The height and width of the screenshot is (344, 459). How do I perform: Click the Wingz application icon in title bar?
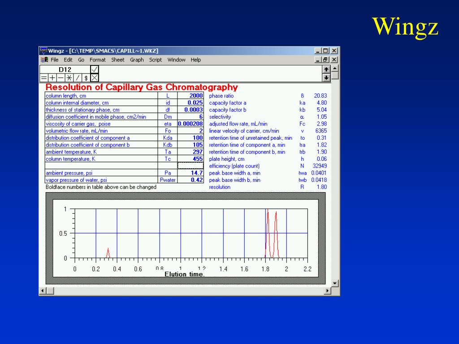click(43, 51)
